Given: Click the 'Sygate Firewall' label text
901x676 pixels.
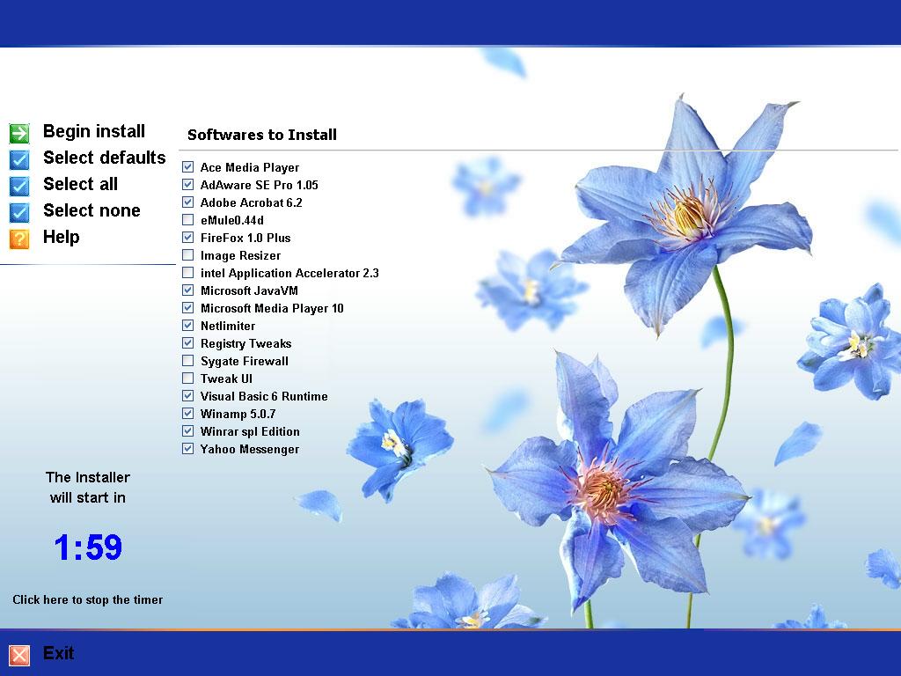Looking at the screenshot, I should point(245,361).
